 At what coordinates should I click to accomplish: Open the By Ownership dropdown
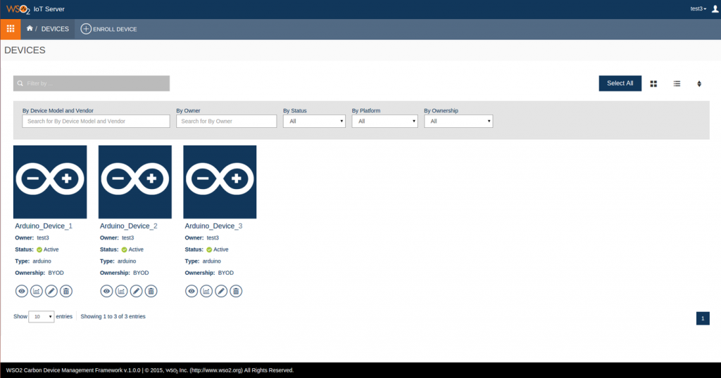(458, 121)
